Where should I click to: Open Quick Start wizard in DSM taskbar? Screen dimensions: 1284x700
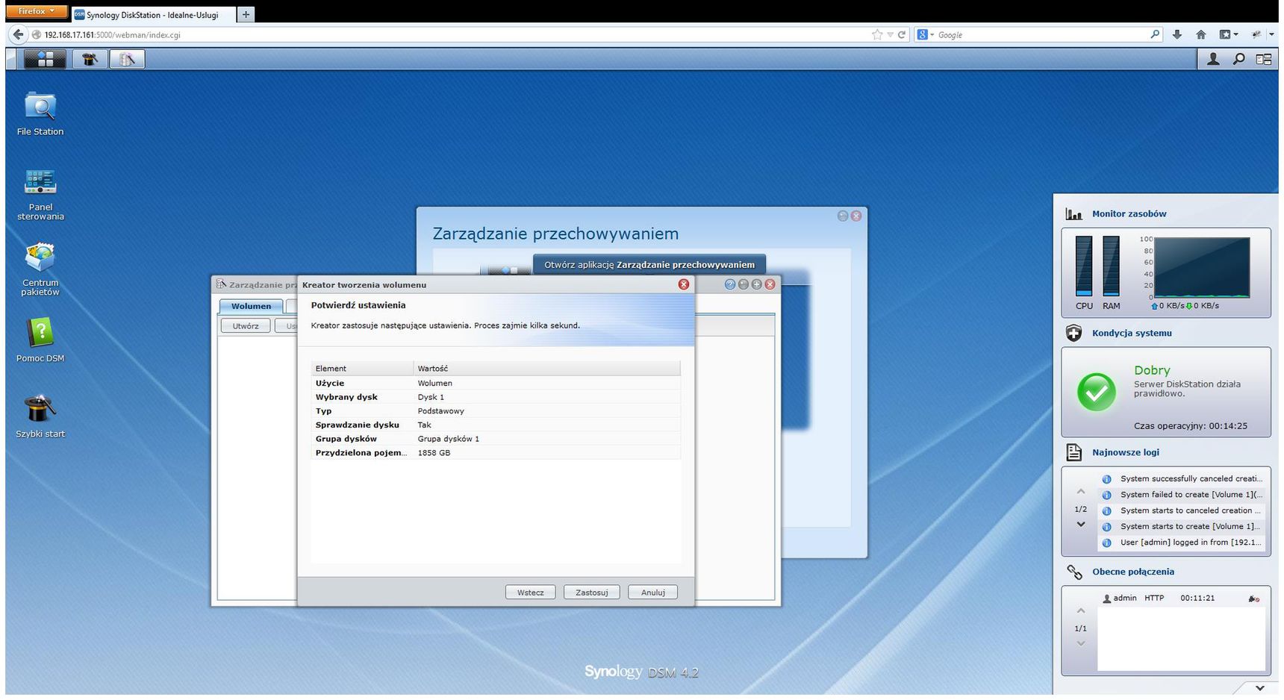(90, 59)
